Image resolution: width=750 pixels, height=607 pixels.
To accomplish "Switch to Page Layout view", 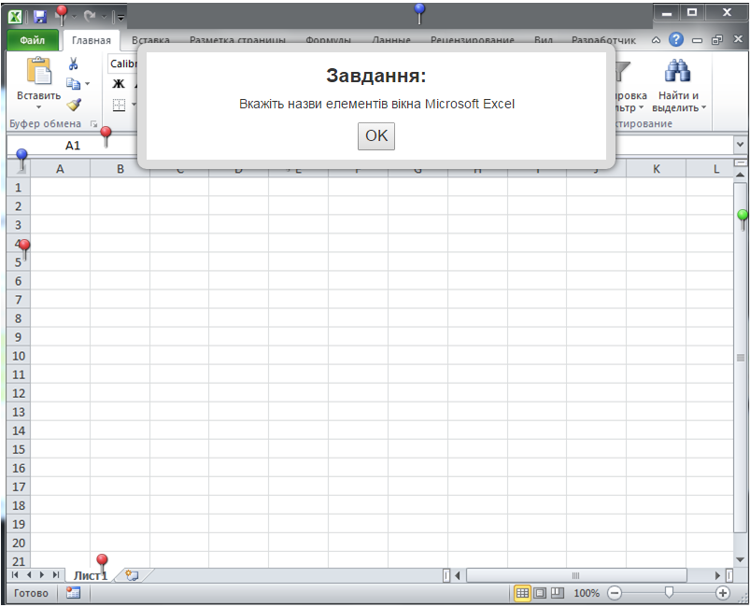I will (x=540, y=593).
